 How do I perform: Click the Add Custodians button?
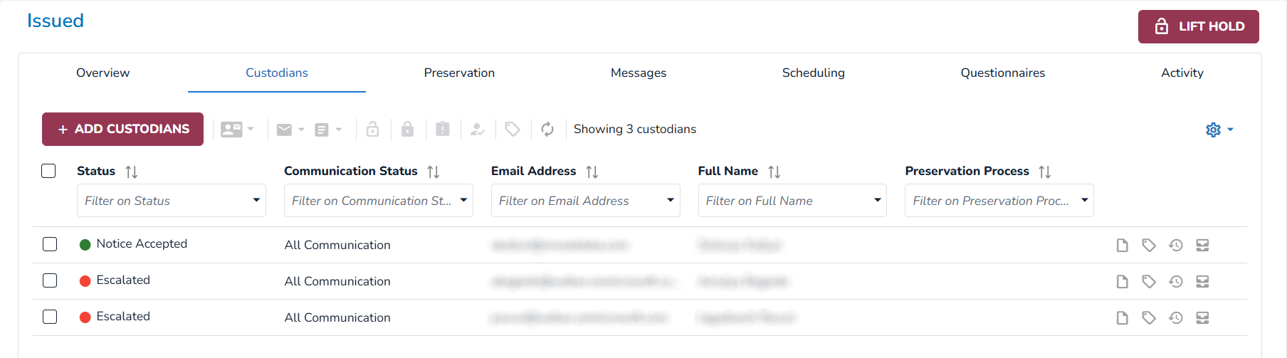tap(122, 129)
